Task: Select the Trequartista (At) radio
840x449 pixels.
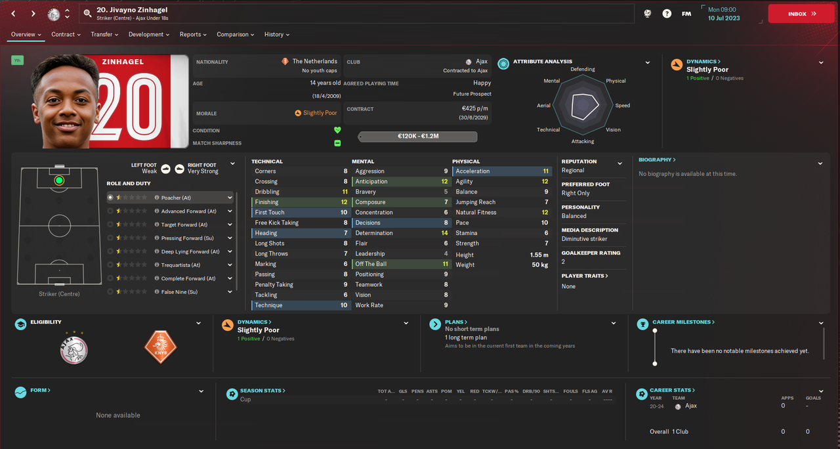Action: 110,265
